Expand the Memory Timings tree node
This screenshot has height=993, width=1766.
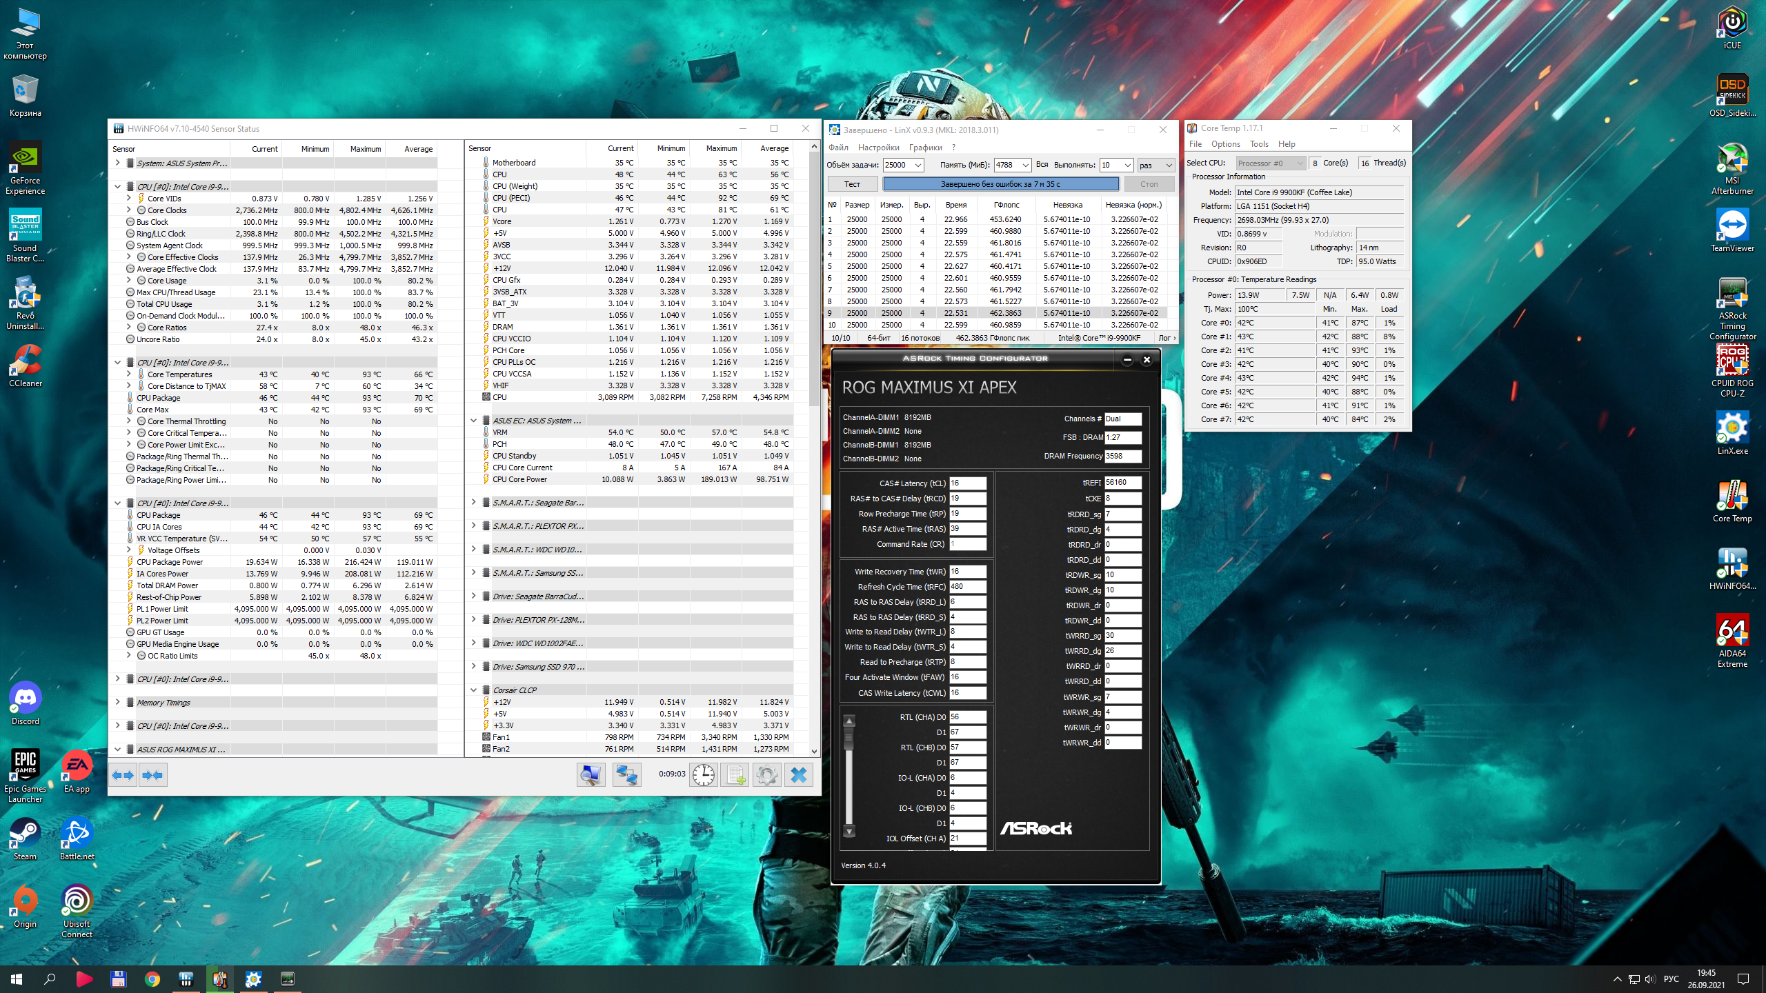click(x=118, y=702)
